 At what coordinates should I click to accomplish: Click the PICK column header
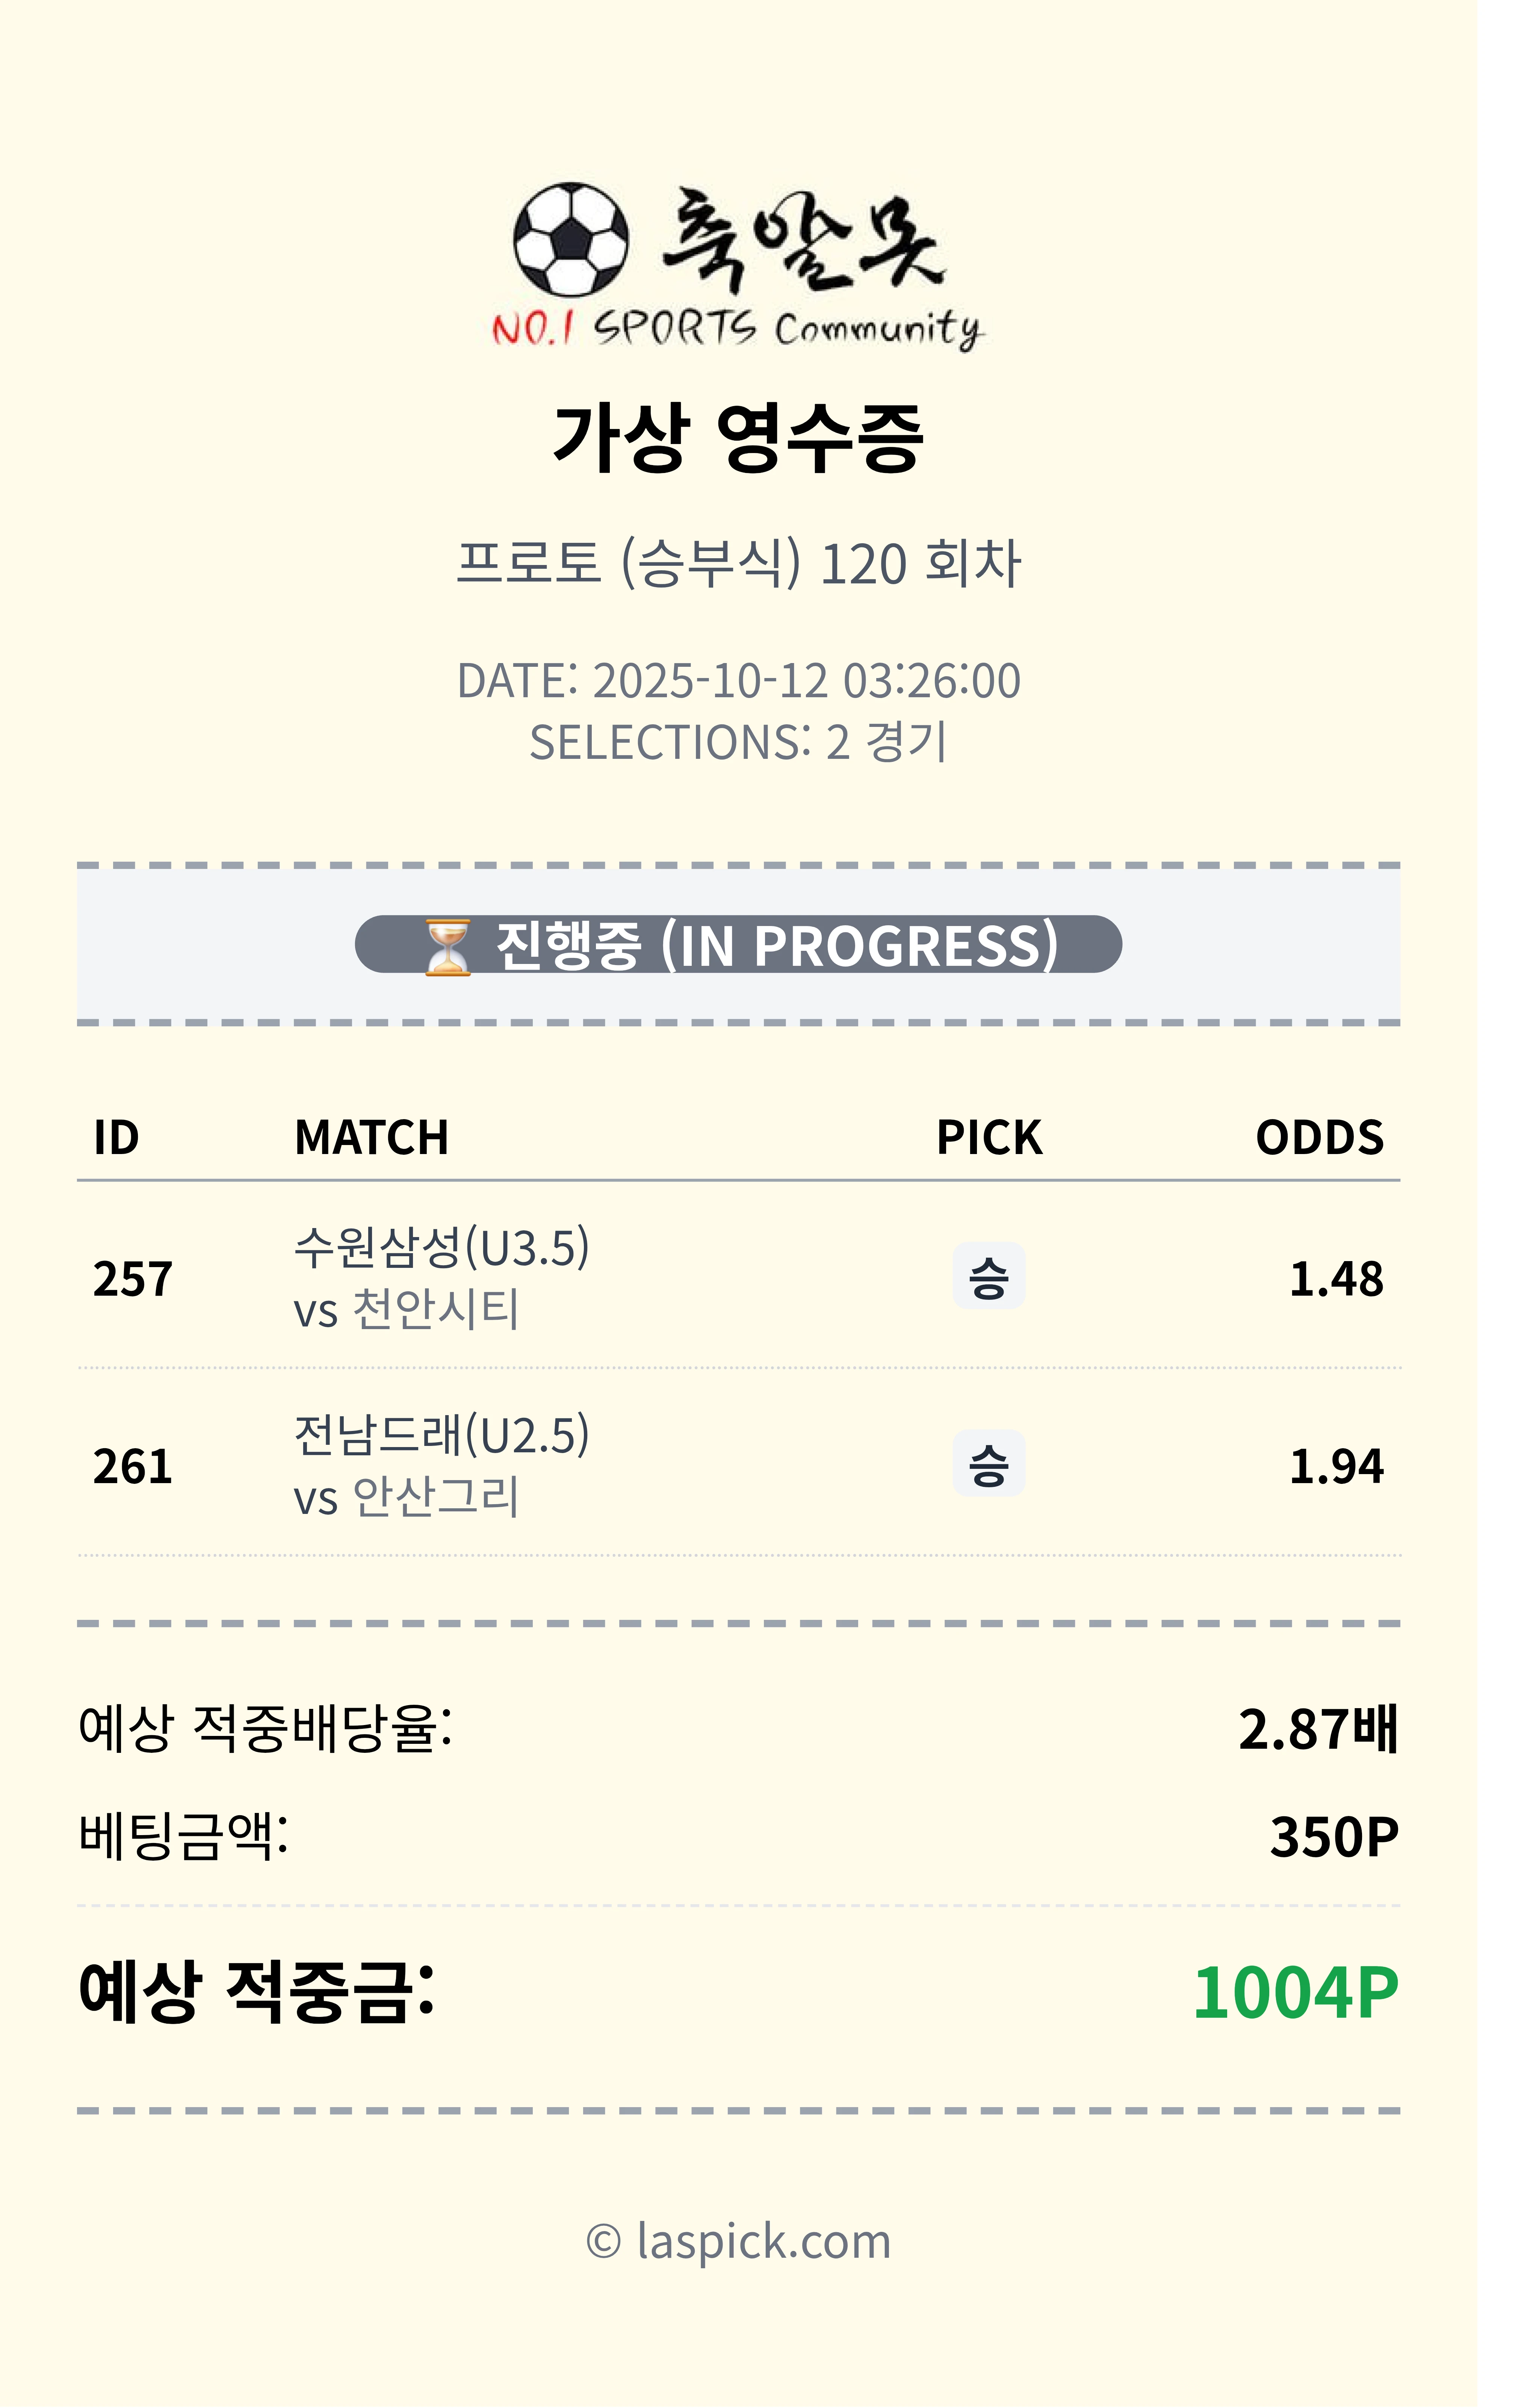pyautogui.click(x=988, y=1138)
